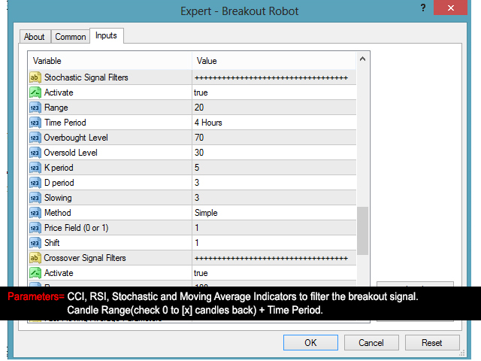The height and width of the screenshot is (361, 481).
Task: Click the 'true' value of the Activate row under Crossover Signal Filters
Action: pos(201,273)
